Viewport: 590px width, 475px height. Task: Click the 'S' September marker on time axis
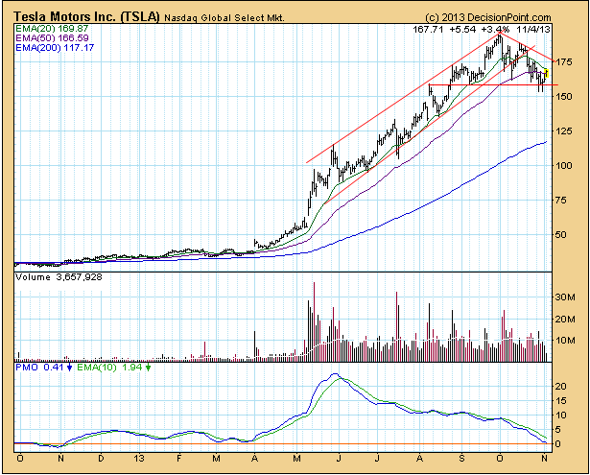(x=462, y=460)
